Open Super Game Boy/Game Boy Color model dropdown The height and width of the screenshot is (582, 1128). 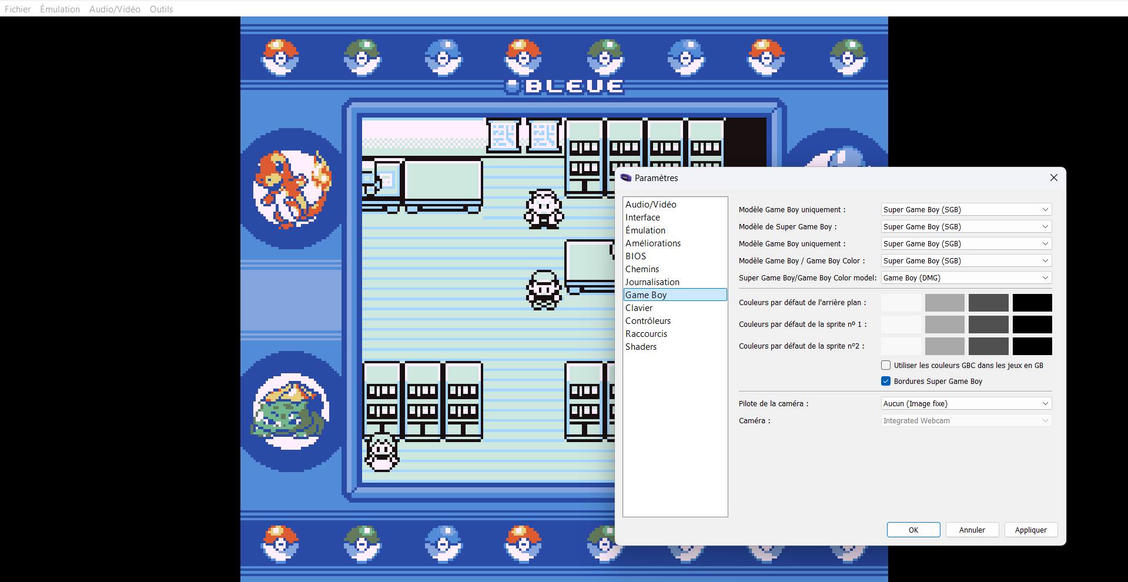click(966, 277)
